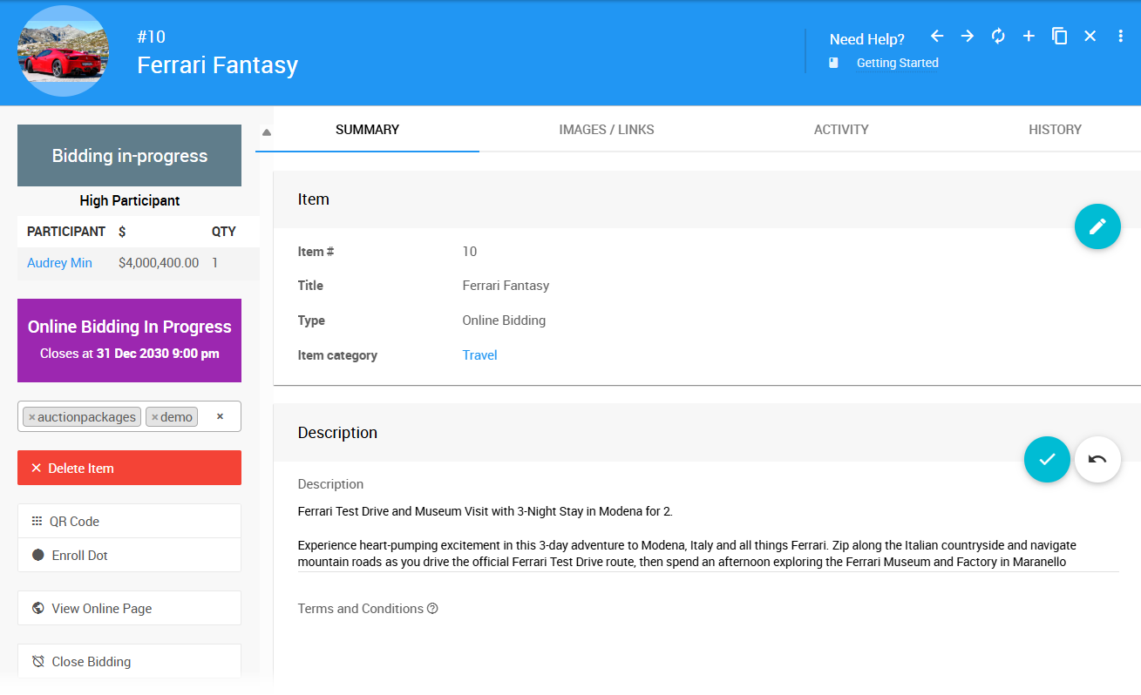
Task: Save description with checkmark button
Action: coord(1047,459)
